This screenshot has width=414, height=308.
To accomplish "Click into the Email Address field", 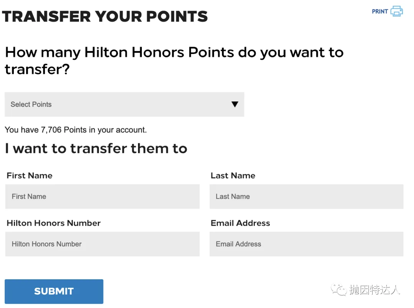I will click(x=306, y=244).
